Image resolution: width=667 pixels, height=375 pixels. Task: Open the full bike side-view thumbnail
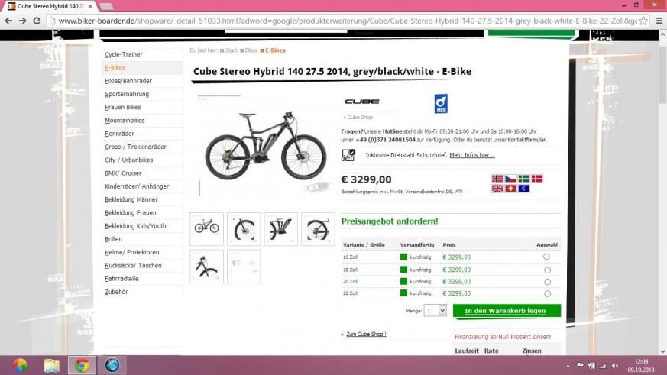coord(207,229)
